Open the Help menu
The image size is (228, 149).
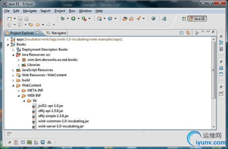click(99, 11)
